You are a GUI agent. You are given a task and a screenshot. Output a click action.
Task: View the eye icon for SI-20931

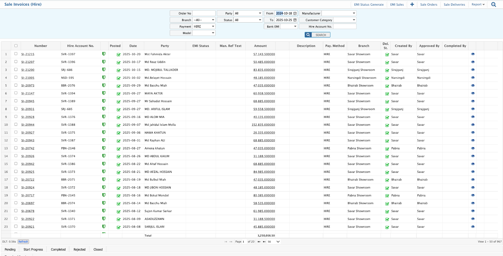coord(473,109)
